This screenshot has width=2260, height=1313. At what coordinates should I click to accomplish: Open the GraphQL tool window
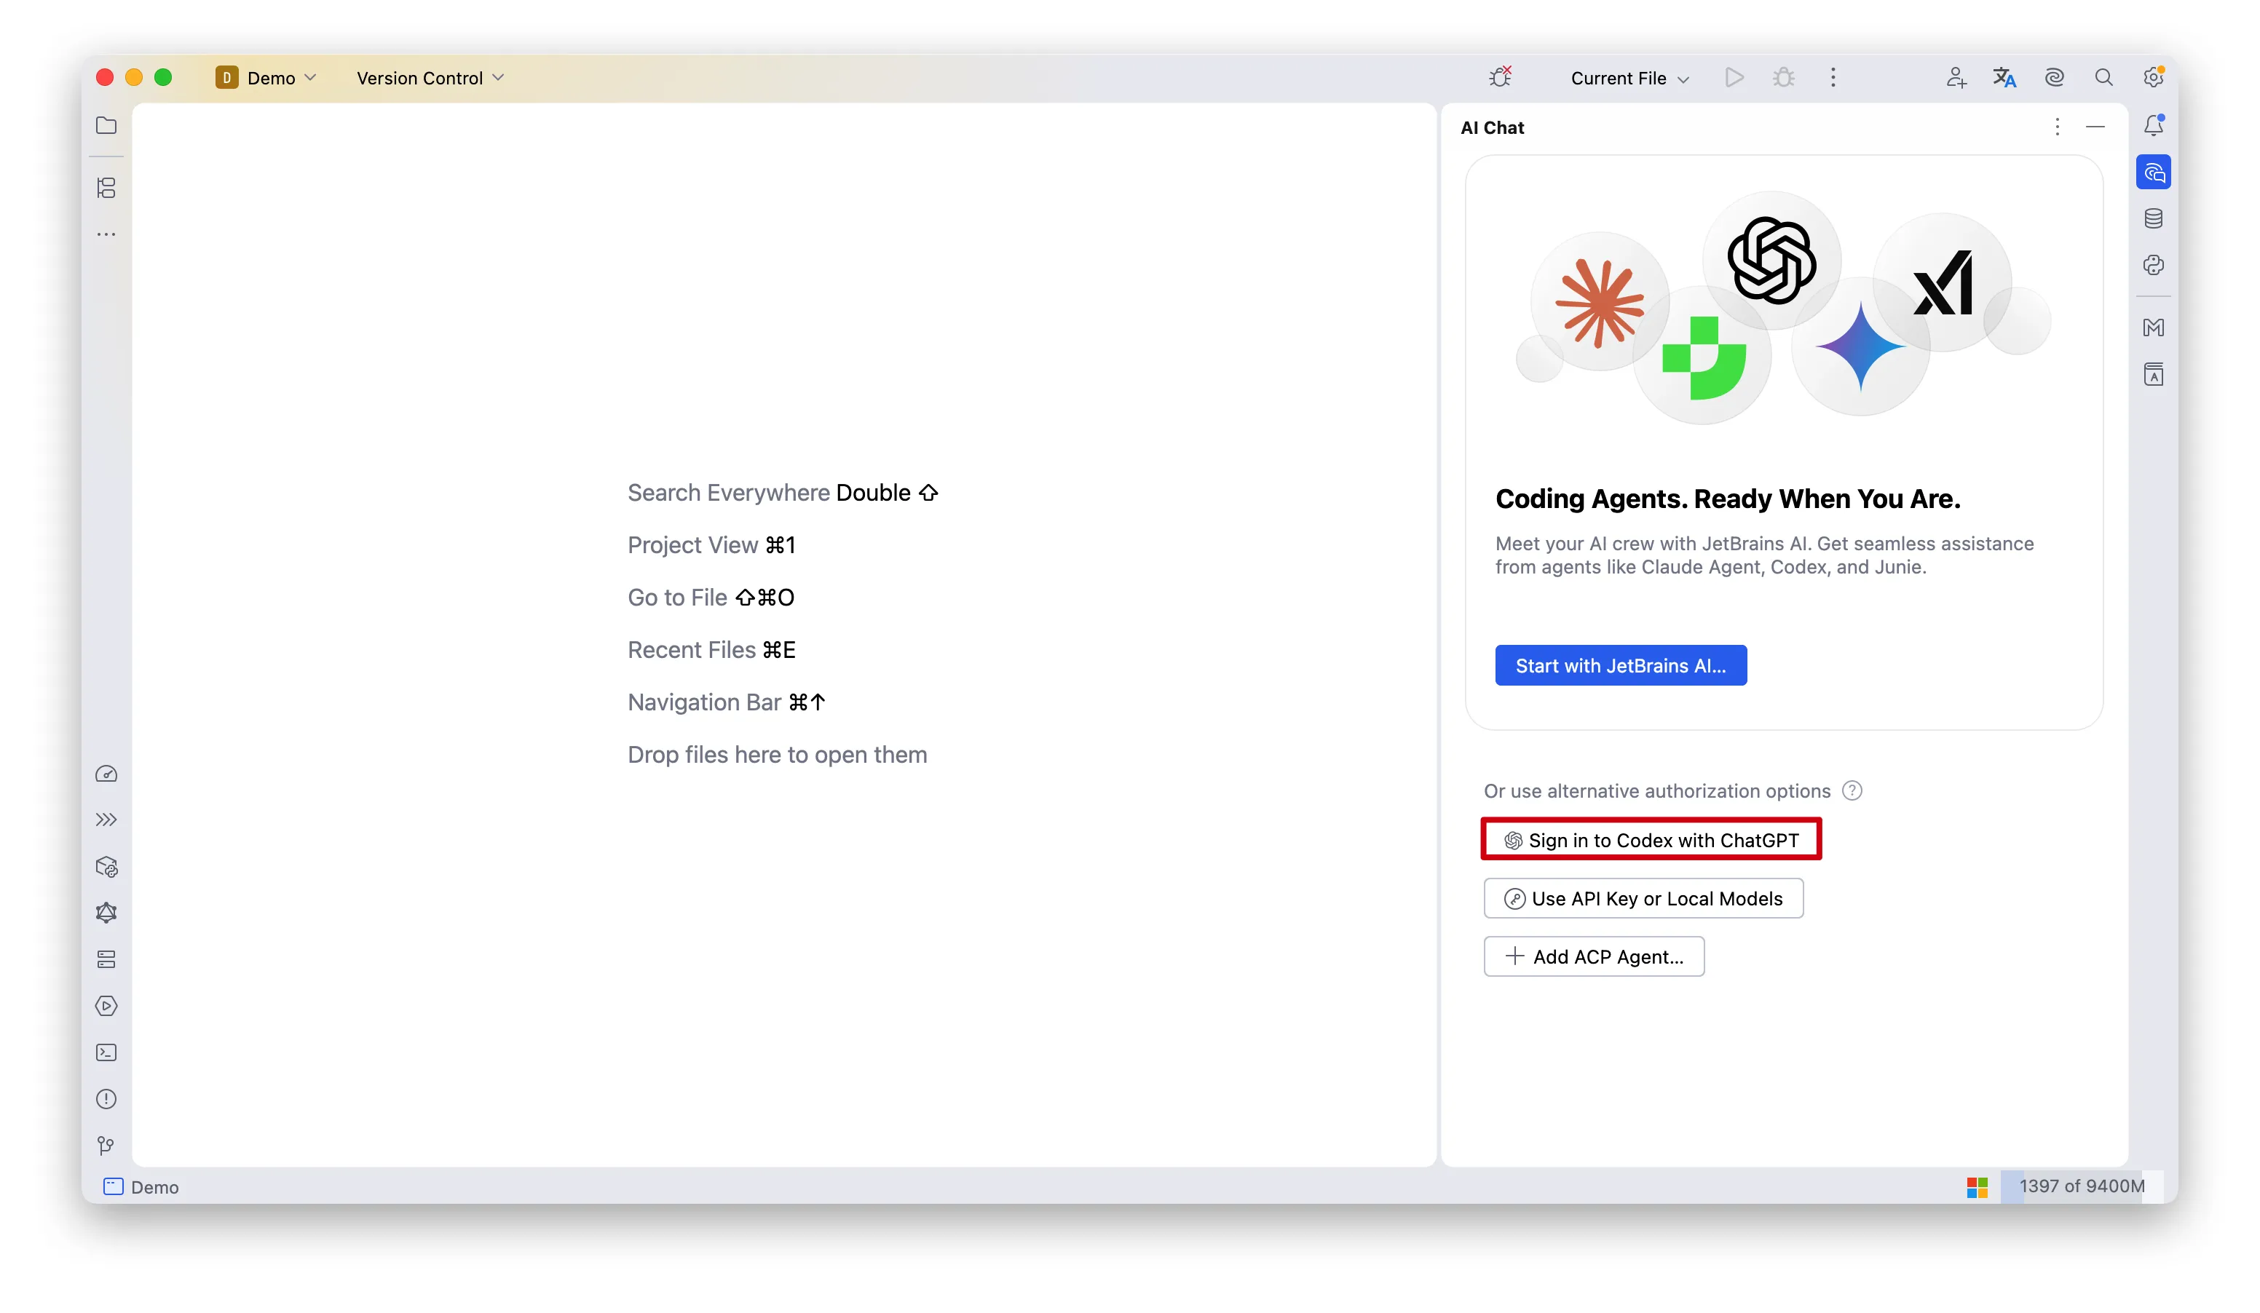[x=106, y=913]
